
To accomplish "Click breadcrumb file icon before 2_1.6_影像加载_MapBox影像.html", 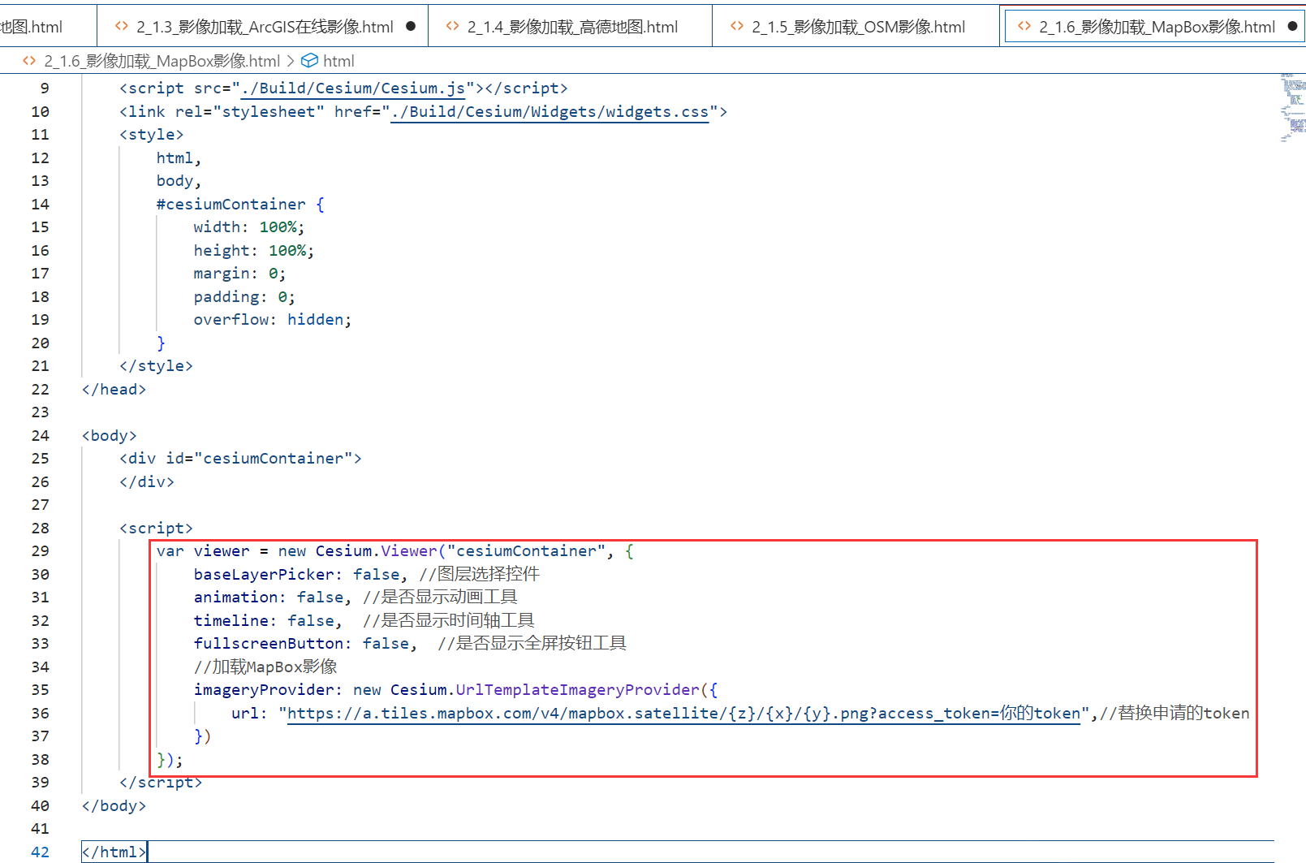I will tap(29, 60).
